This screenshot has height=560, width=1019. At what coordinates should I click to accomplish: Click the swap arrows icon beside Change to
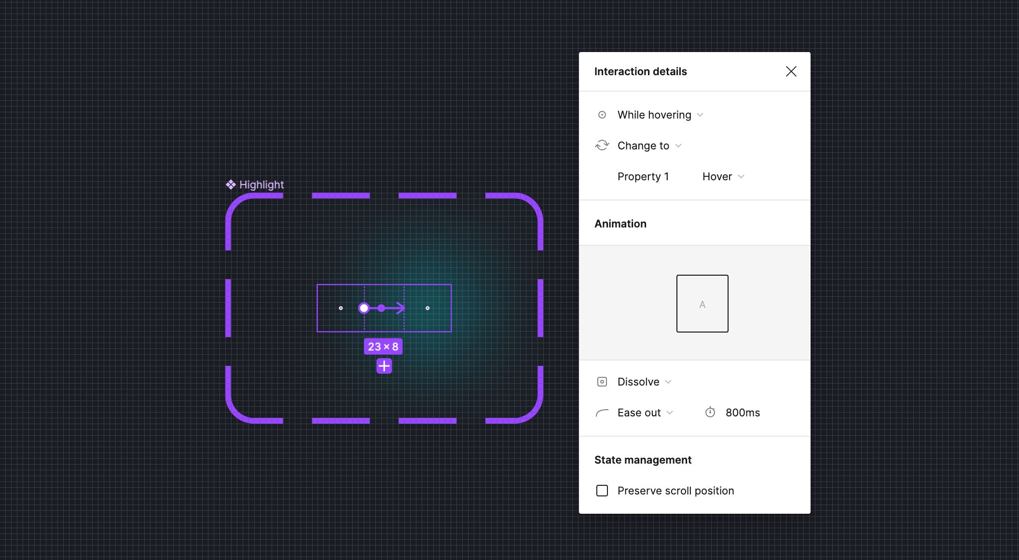point(602,145)
